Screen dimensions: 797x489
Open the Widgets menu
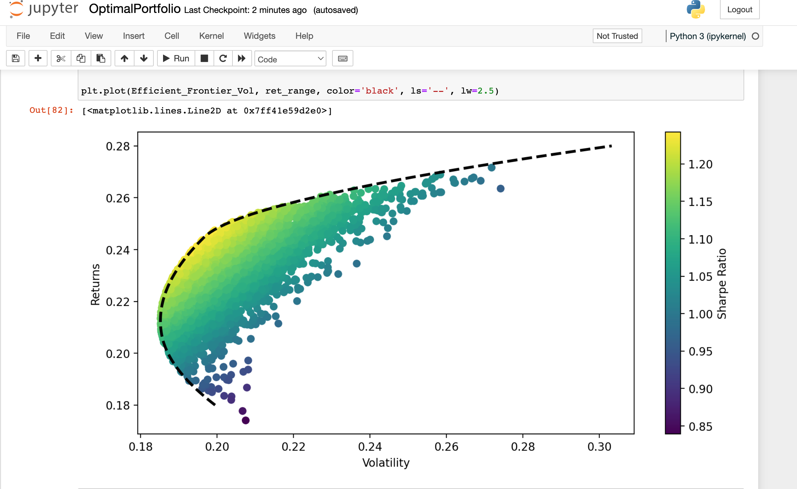(260, 36)
